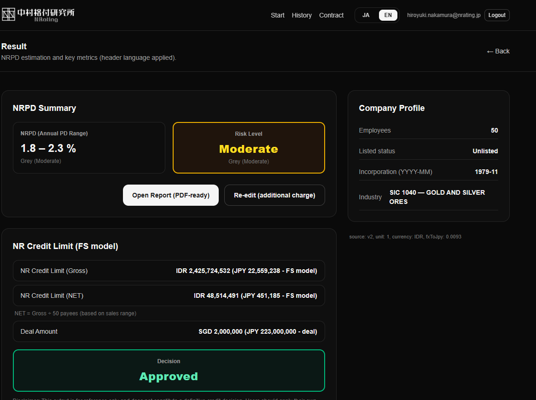
Task: Select the NR Credit Limit (NET) row
Action: (169, 296)
